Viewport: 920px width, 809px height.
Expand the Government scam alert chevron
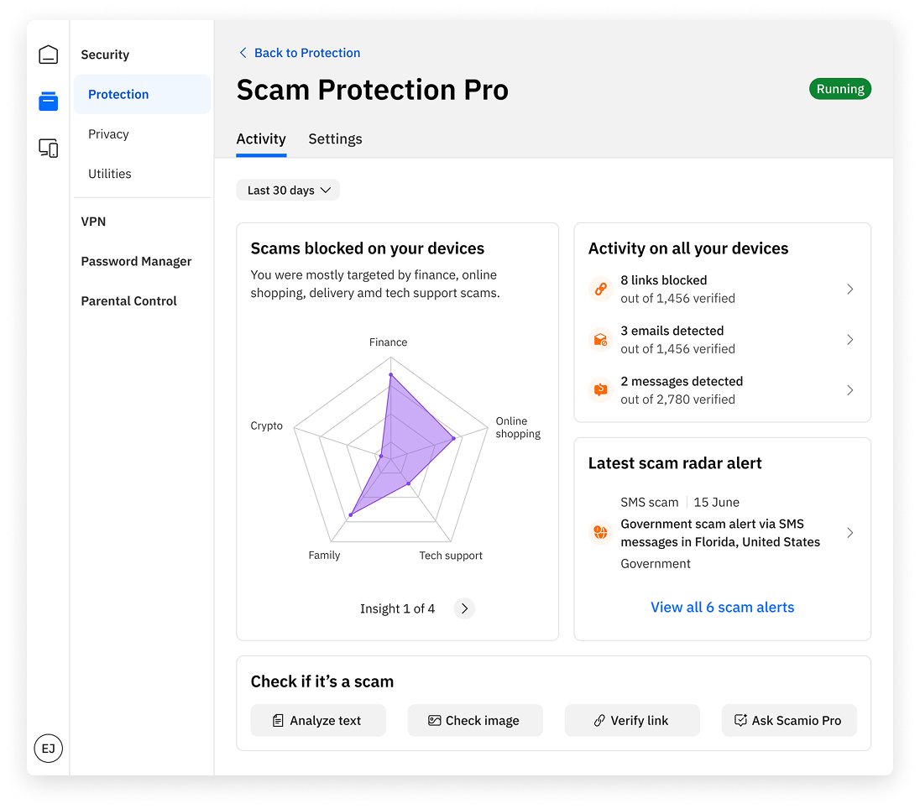pyautogui.click(x=849, y=532)
